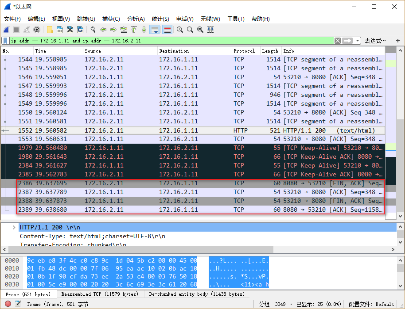
Task: Add a filter button with plus
Action: point(398,41)
